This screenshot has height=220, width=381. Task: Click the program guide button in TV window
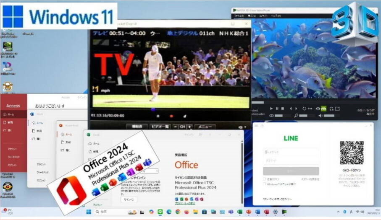pos(137,127)
